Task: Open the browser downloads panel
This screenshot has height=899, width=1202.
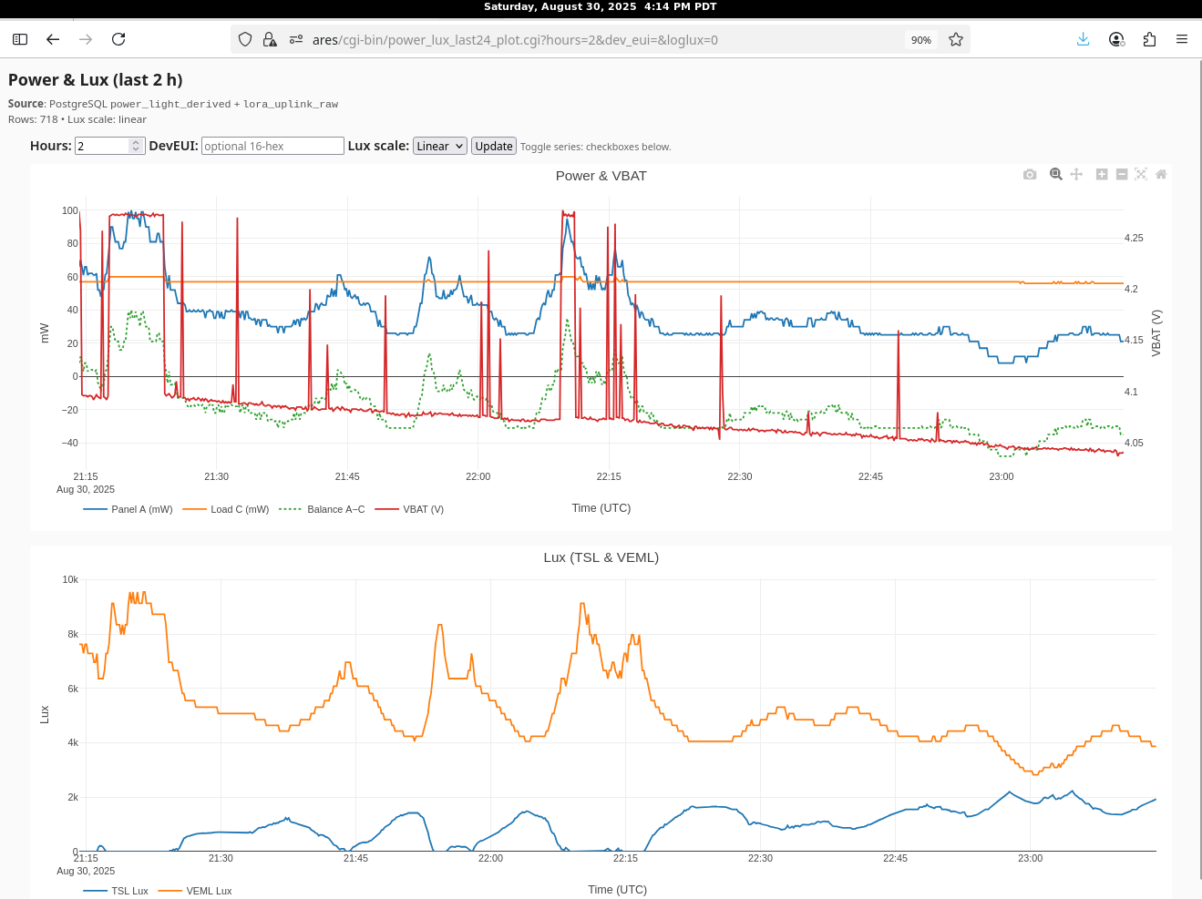Action: click(x=1083, y=39)
